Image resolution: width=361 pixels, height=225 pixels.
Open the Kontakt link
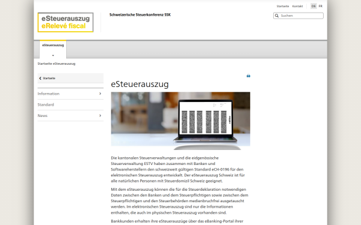(297, 6)
